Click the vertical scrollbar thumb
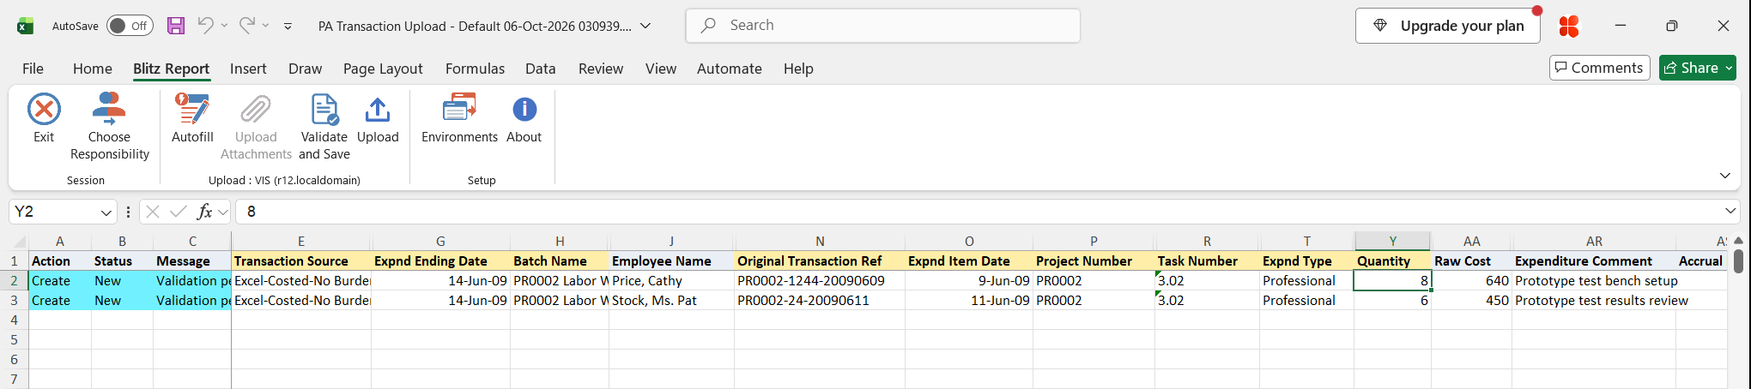1751x389 pixels. pos(1738,260)
